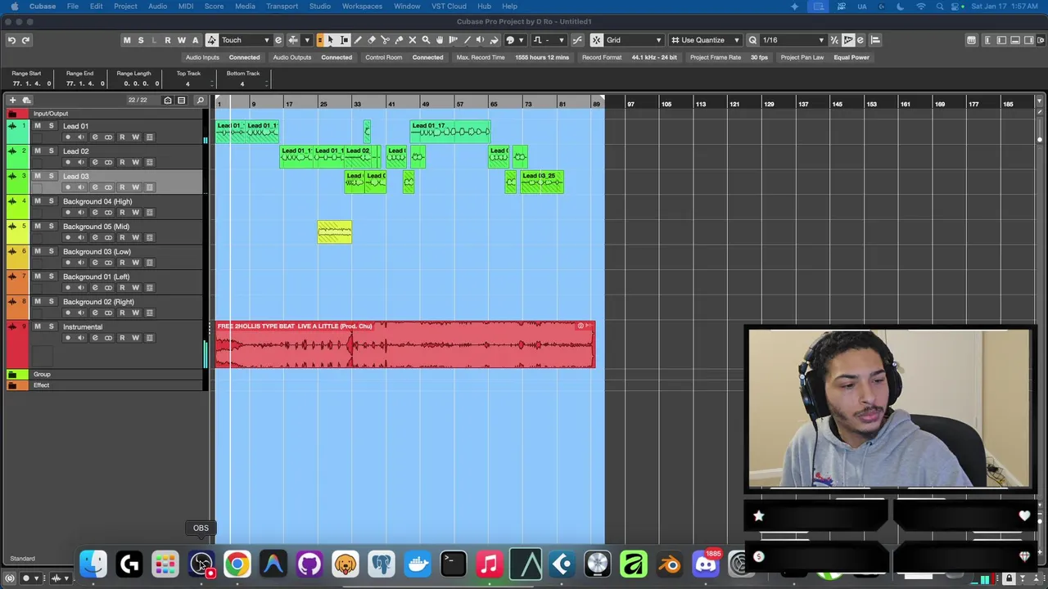
Task: Open the Quantize Panel e button
Action: click(x=861, y=40)
